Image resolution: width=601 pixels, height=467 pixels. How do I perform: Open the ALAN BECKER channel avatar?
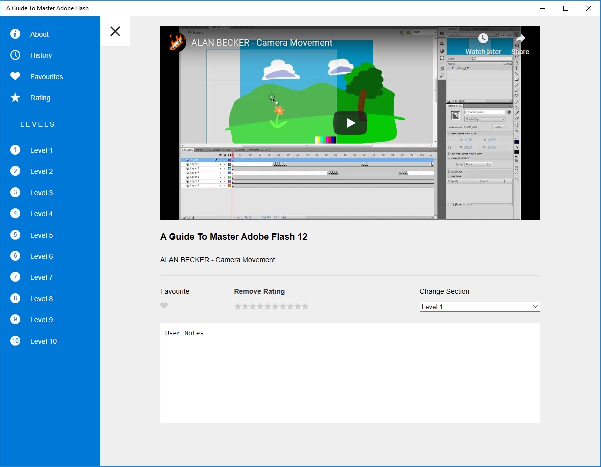(x=177, y=43)
